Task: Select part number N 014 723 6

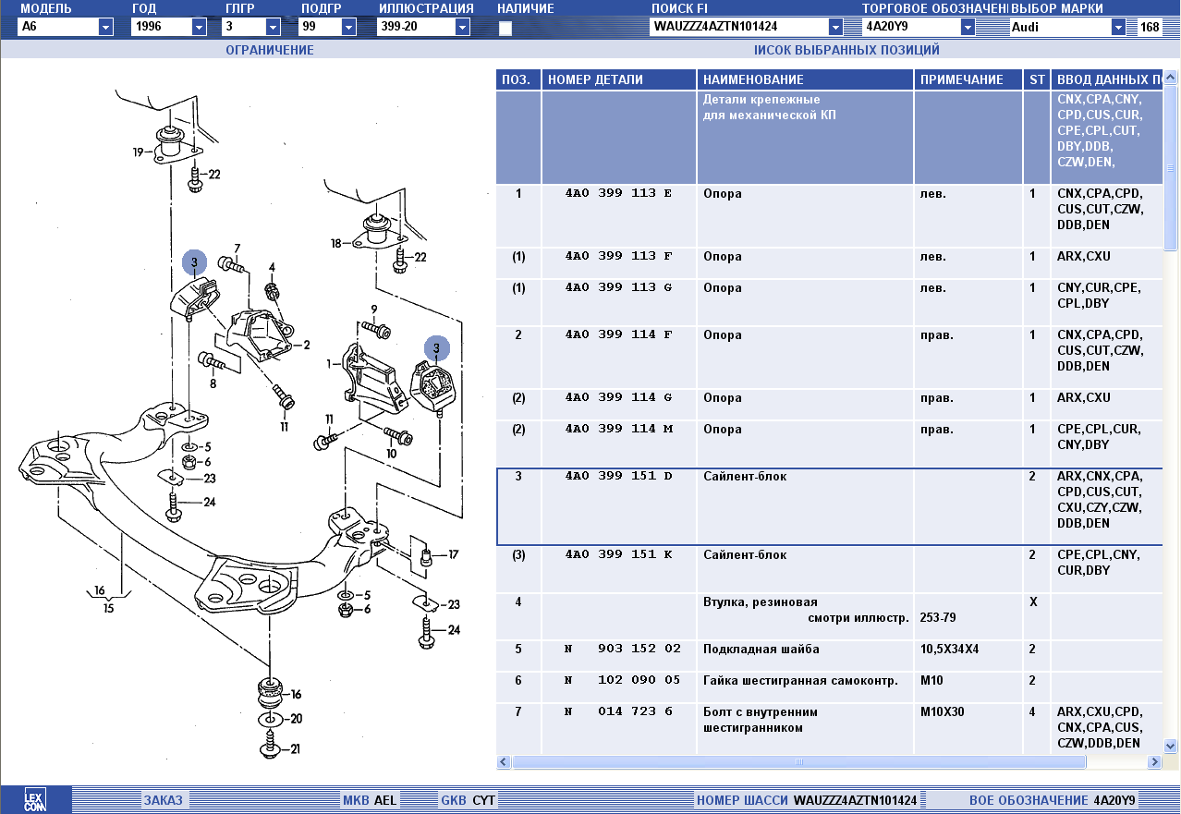Action: (x=618, y=711)
